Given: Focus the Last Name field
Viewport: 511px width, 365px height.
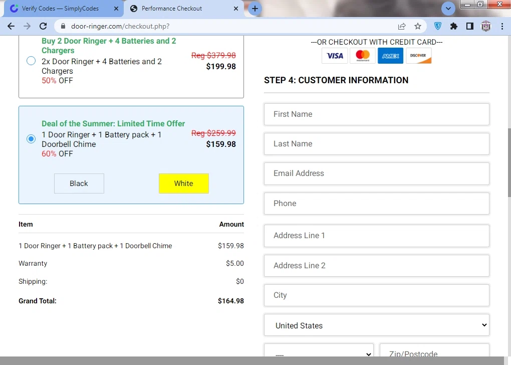Looking at the screenshot, I should click(376, 144).
